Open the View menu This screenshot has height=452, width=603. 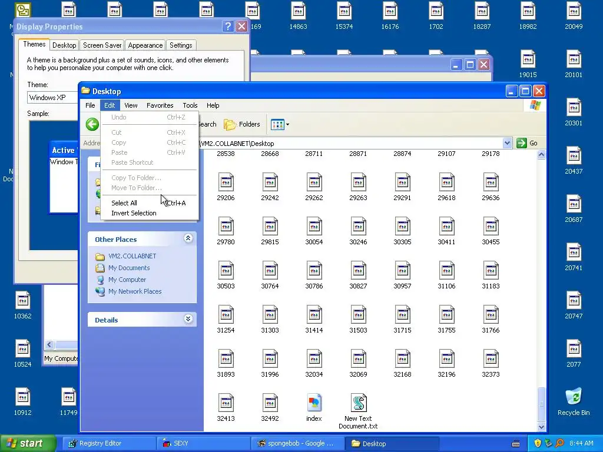[131, 105]
